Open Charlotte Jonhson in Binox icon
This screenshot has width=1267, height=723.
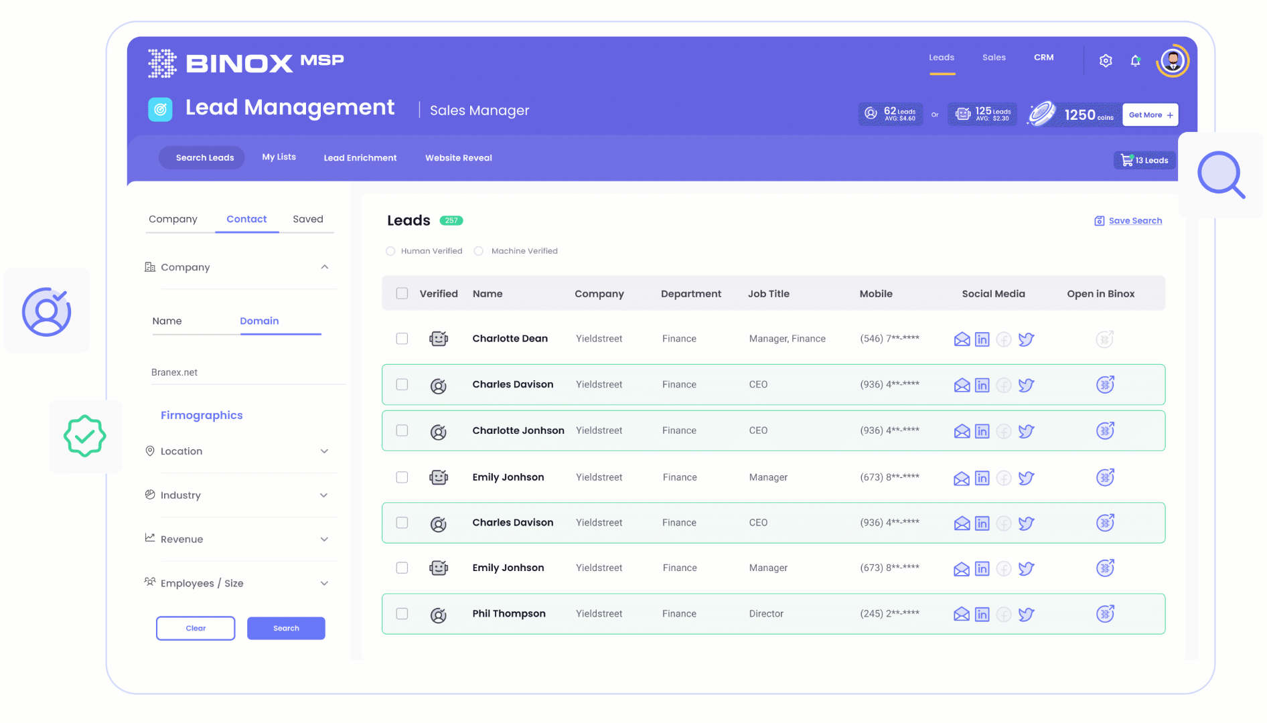pyautogui.click(x=1105, y=430)
